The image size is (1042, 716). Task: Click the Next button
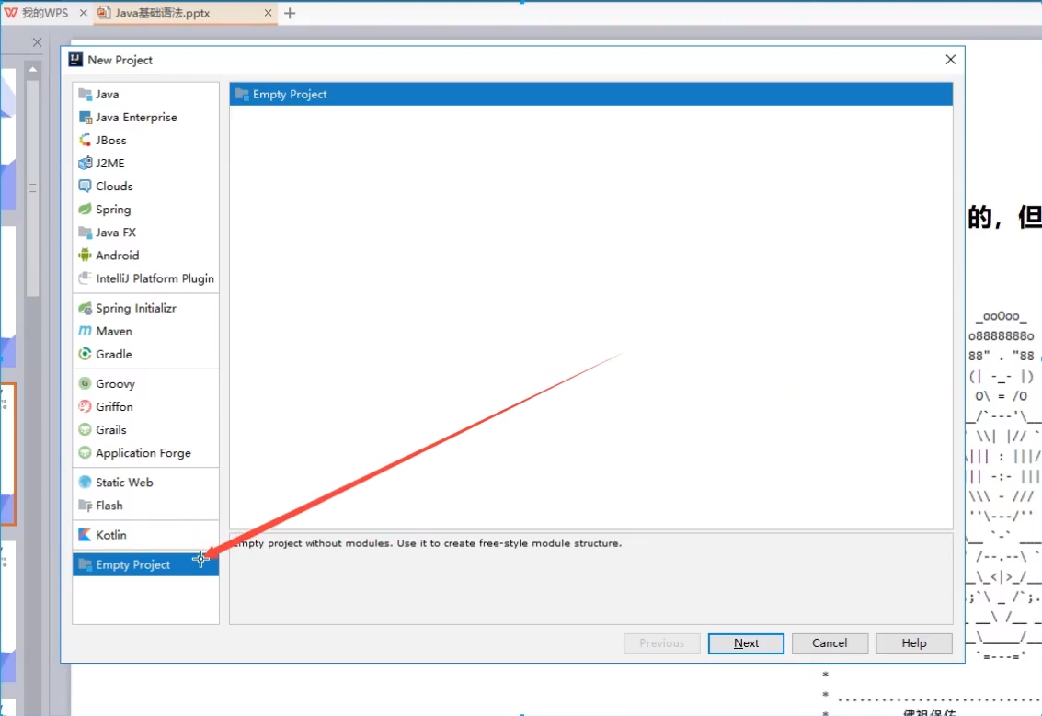point(746,643)
